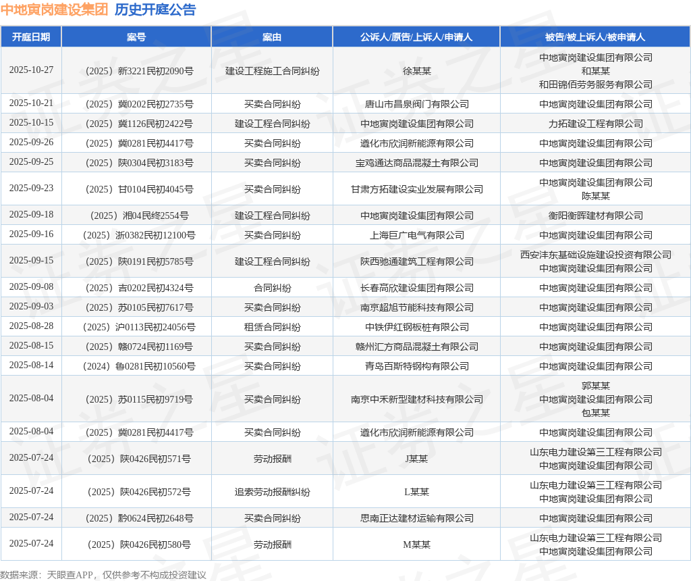Click case number (2025)浙0382民初12100号
The image size is (691, 581).
(x=139, y=235)
